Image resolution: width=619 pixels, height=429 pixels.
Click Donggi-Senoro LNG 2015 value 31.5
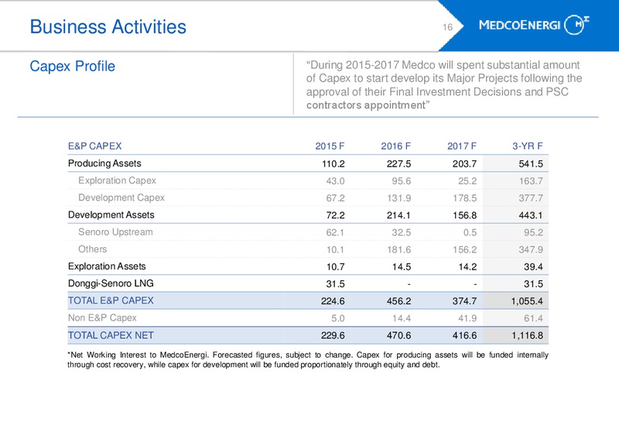click(x=336, y=283)
